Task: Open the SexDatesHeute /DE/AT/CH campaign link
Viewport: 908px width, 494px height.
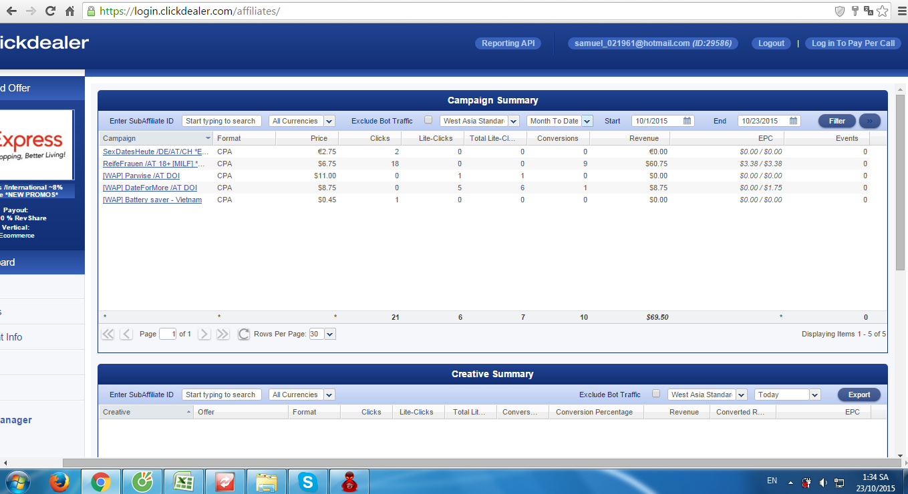Action: point(156,152)
